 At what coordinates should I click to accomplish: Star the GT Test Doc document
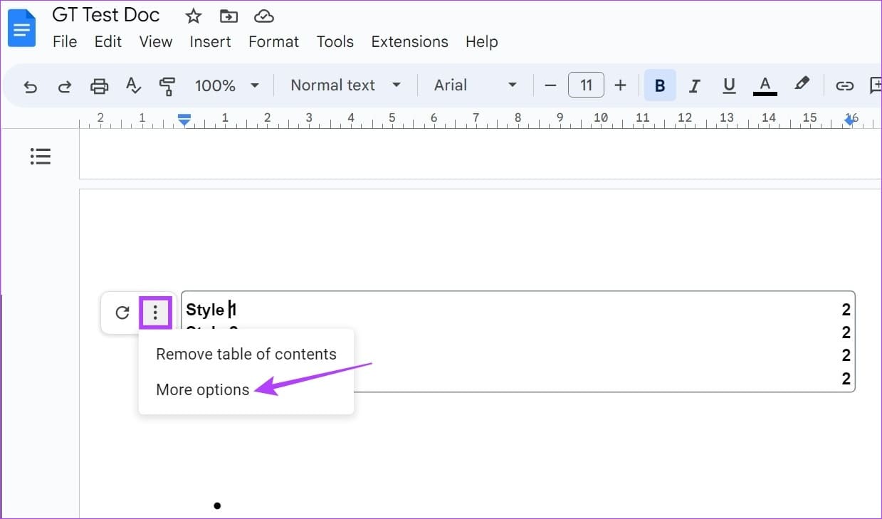pyautogui.click(x=193, y=16)
